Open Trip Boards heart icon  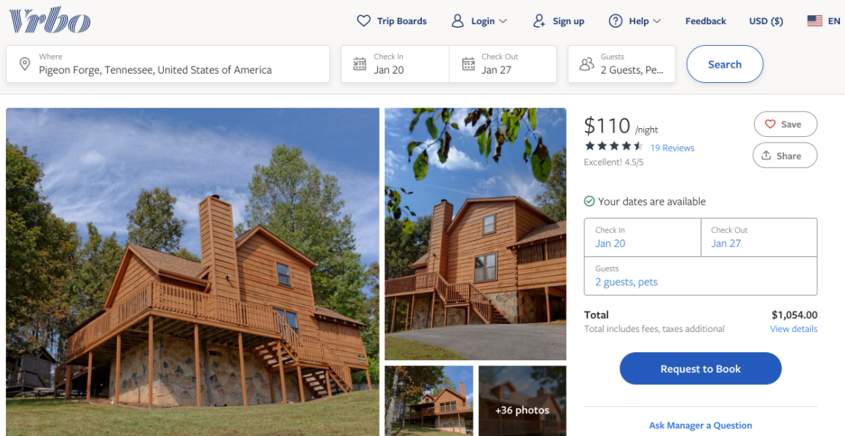[363, 21]
